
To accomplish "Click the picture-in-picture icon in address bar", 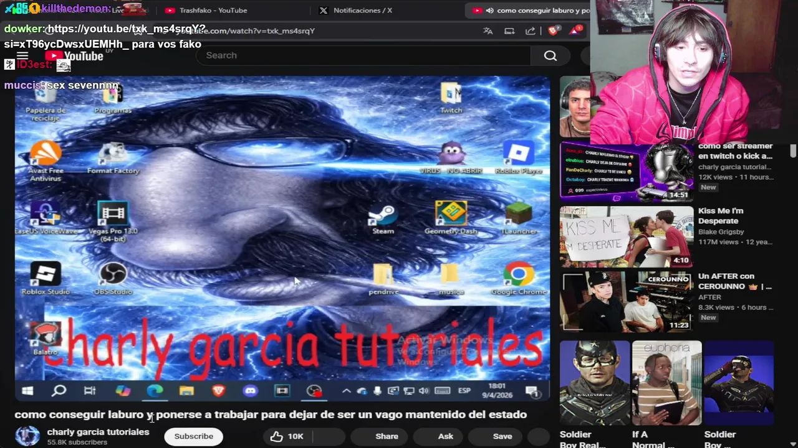I will (509, 30).
